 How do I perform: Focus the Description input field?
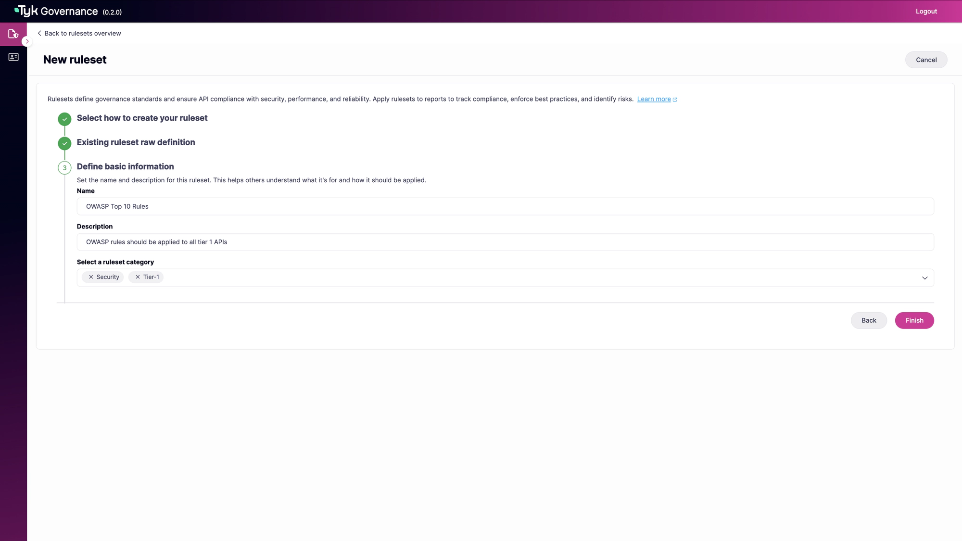pos(505,242)
